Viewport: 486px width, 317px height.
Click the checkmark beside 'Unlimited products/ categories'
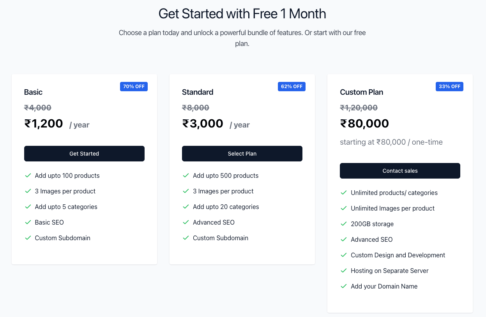(343, 193)
